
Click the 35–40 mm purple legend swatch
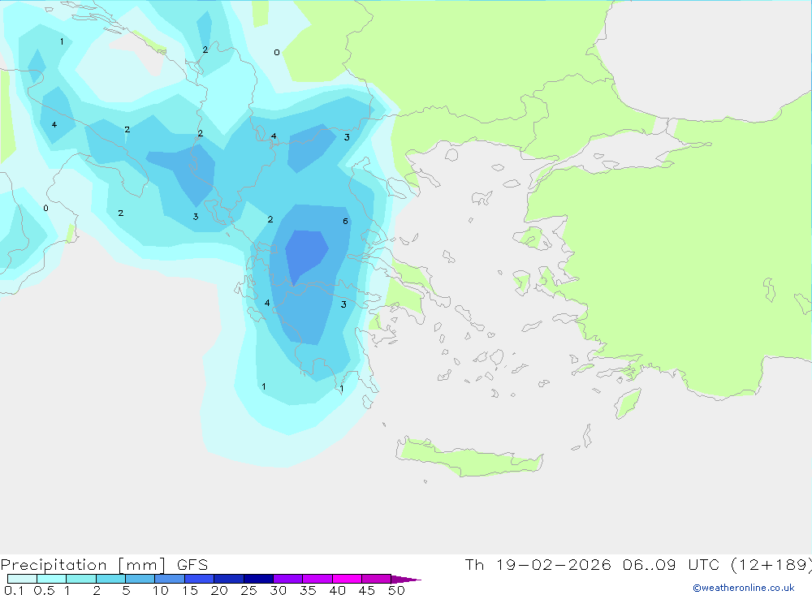click(317, 579)
